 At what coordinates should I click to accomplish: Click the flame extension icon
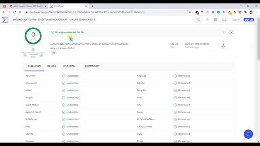click(x=234, y=12)
